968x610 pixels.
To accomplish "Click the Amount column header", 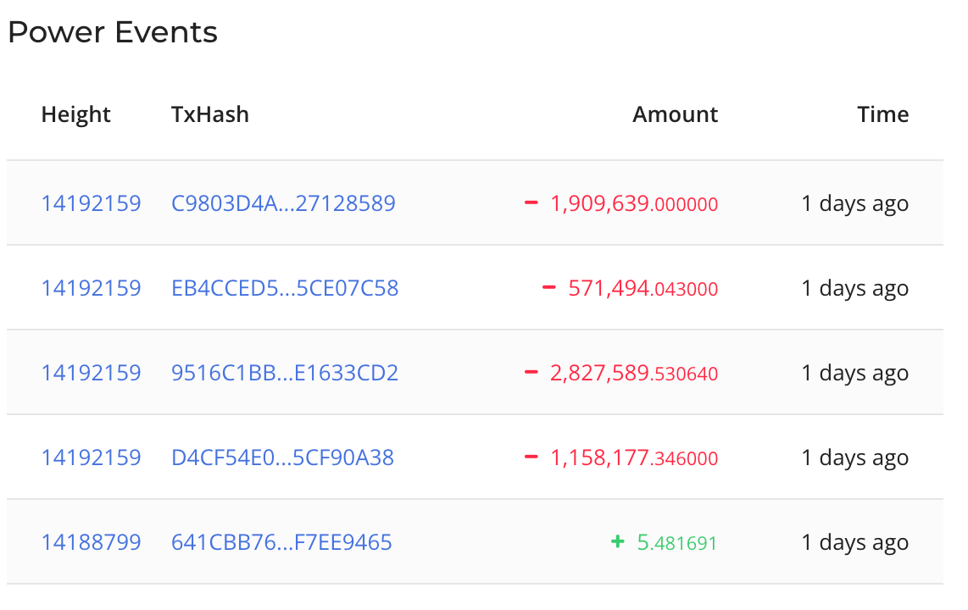I will [676, 114].
